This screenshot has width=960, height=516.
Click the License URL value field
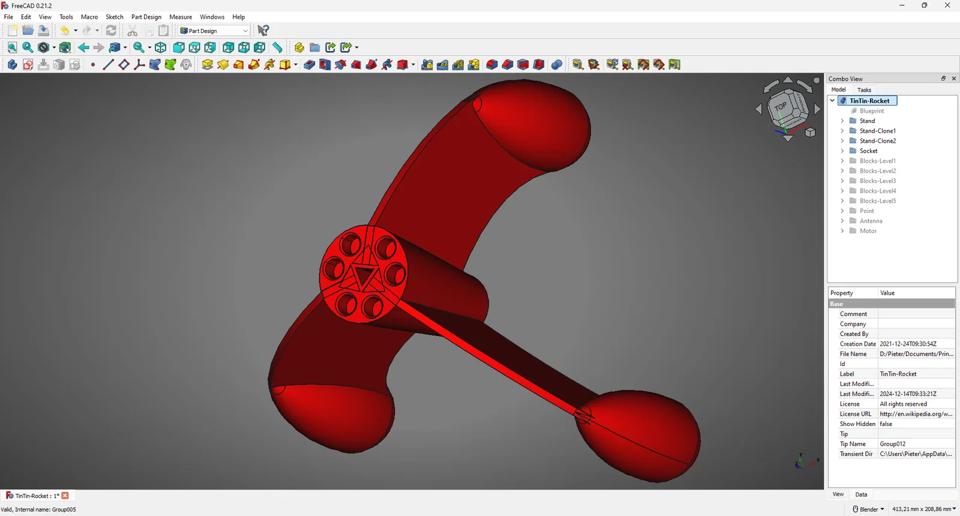(x=916, y=414)
